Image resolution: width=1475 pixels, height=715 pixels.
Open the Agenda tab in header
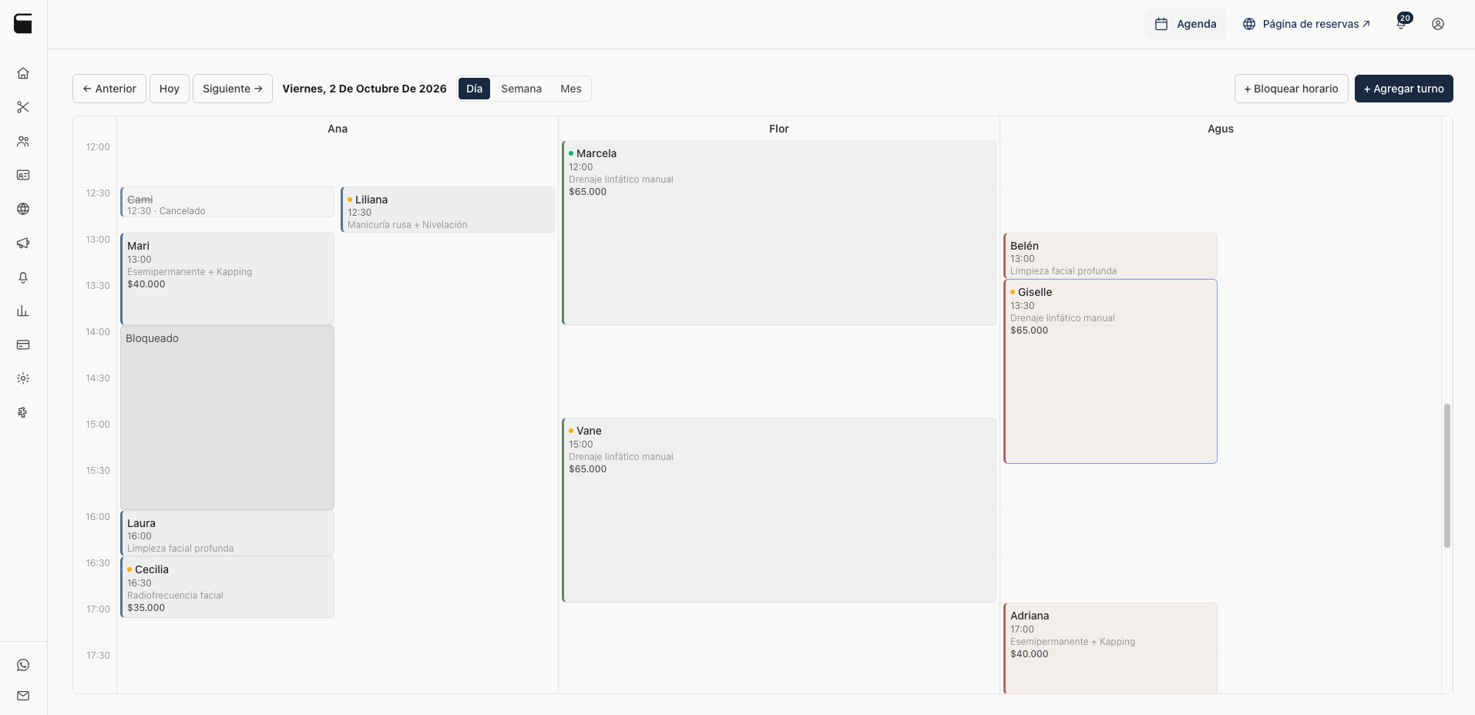pos(1185,24)
